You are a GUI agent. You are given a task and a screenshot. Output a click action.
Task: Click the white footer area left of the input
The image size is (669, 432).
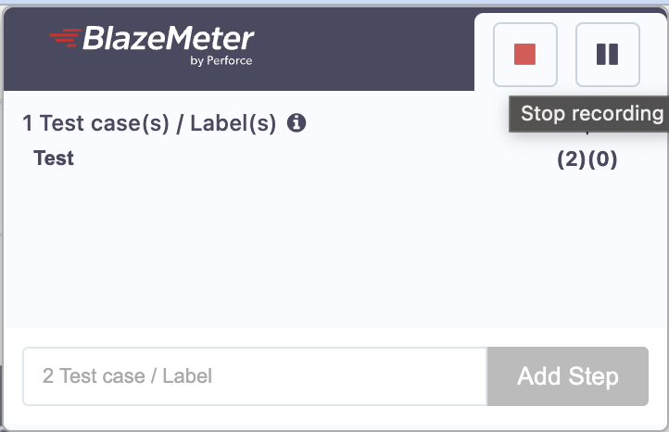13,376
